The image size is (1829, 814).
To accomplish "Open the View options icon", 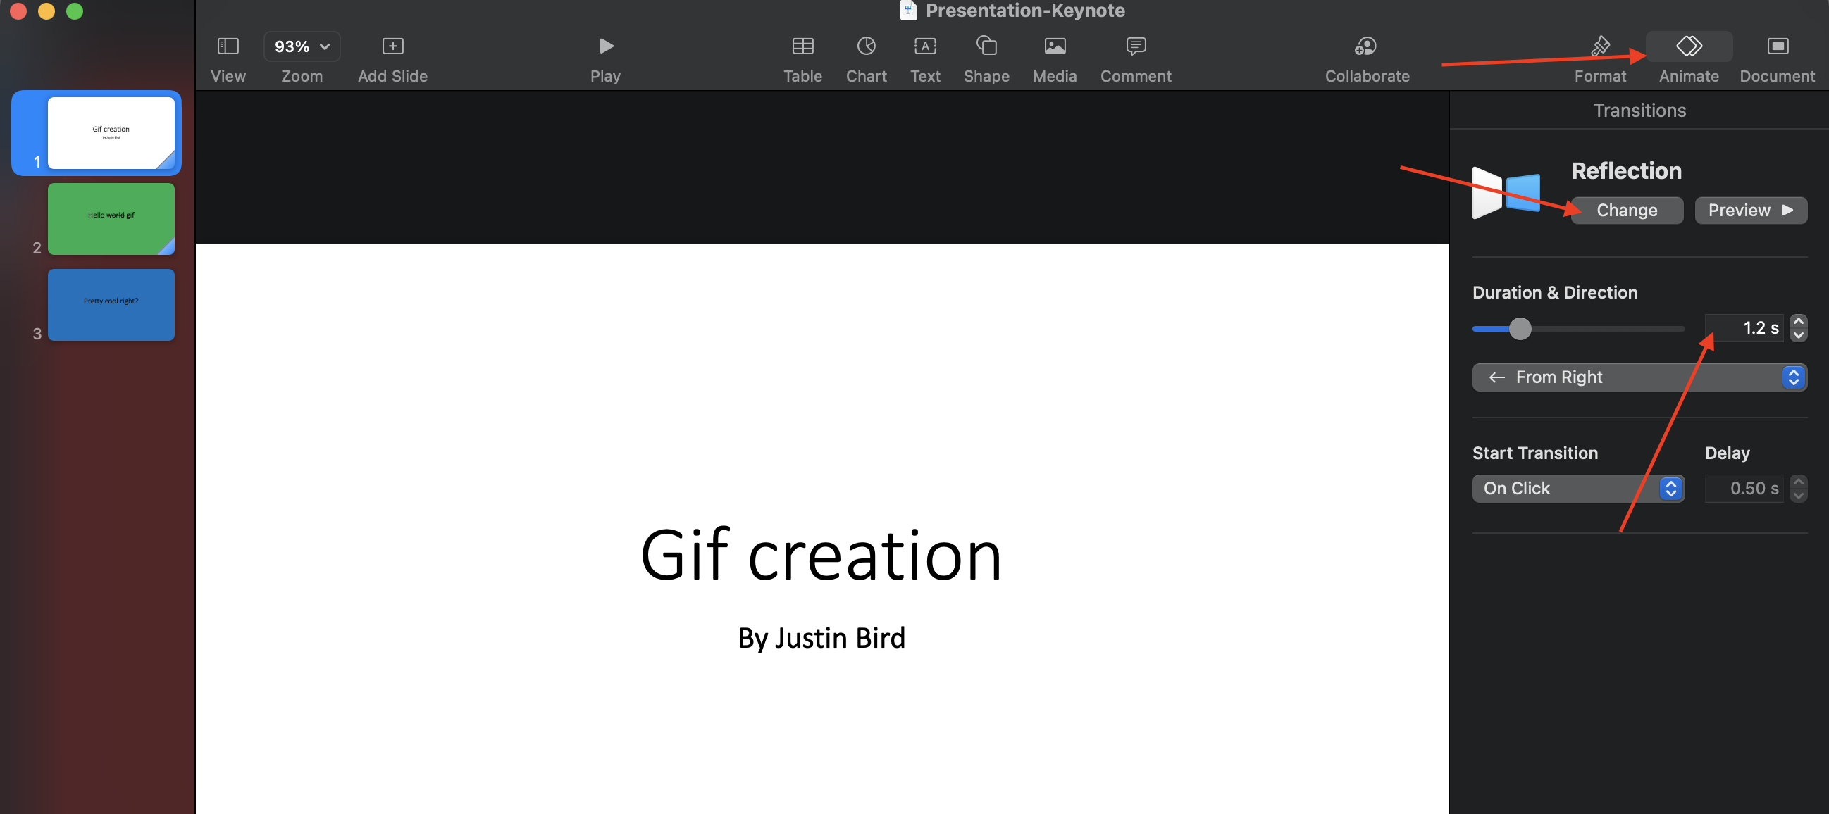I will [228, 46].
